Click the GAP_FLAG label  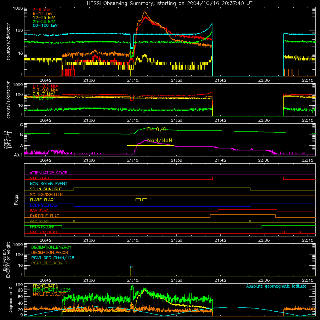[x=39, y=178]
